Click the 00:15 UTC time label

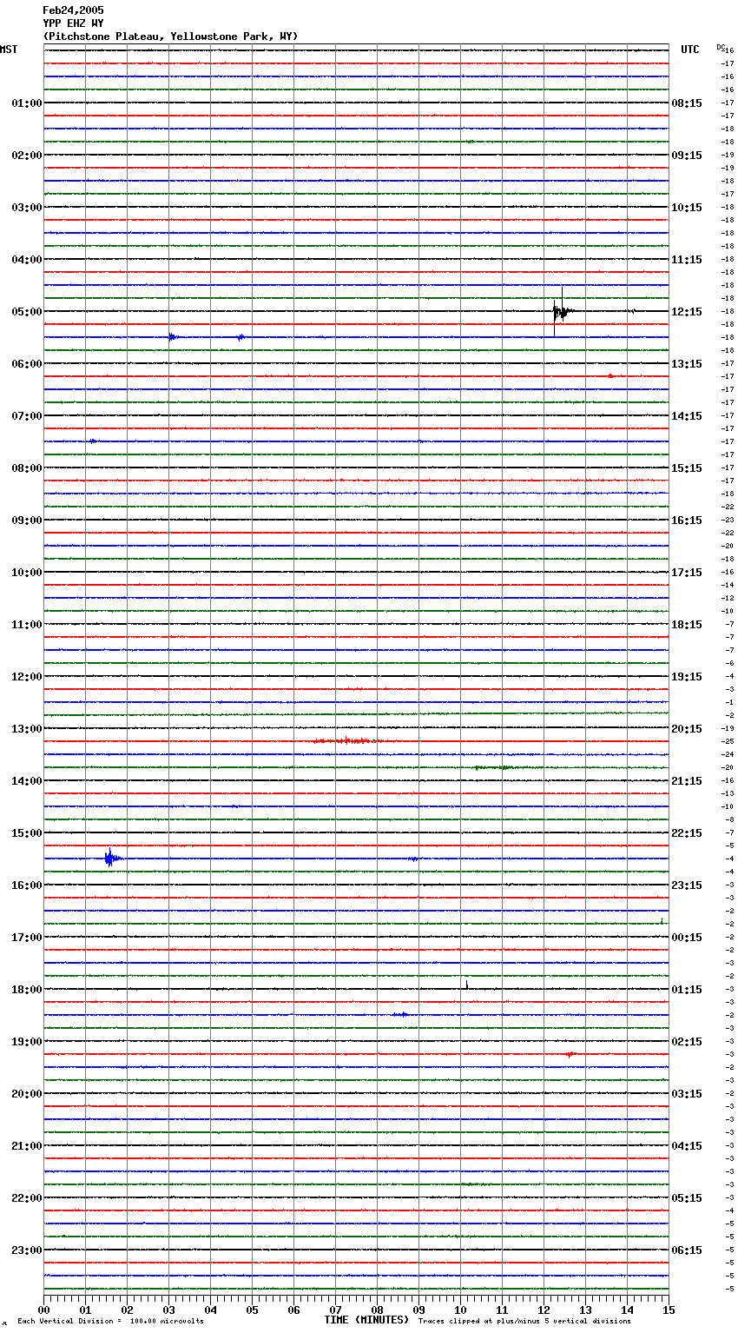(687, 938)
